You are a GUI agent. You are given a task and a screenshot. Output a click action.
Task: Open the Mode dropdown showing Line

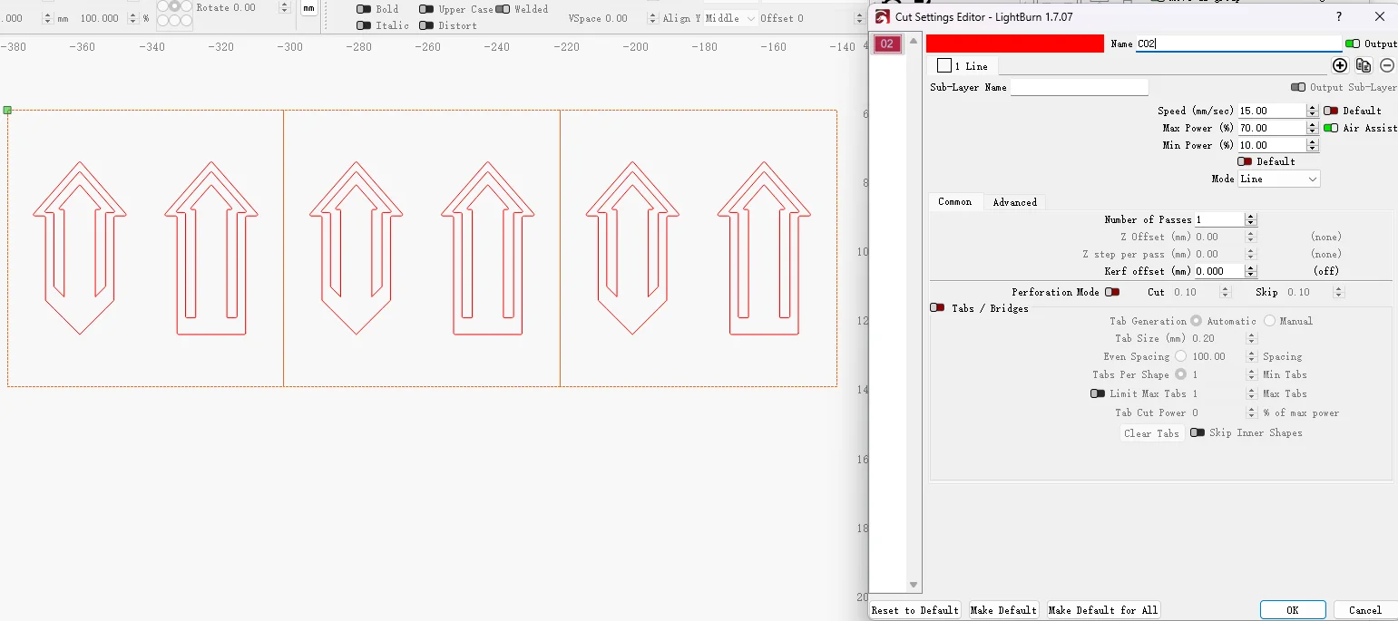point(1279,180)
